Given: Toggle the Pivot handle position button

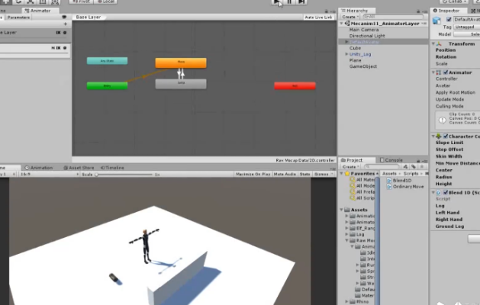Looking at the screenshot, I should tap(81, 2).
